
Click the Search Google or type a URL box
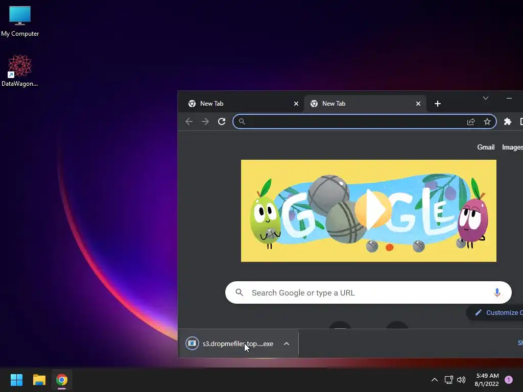tap(368, 292)
